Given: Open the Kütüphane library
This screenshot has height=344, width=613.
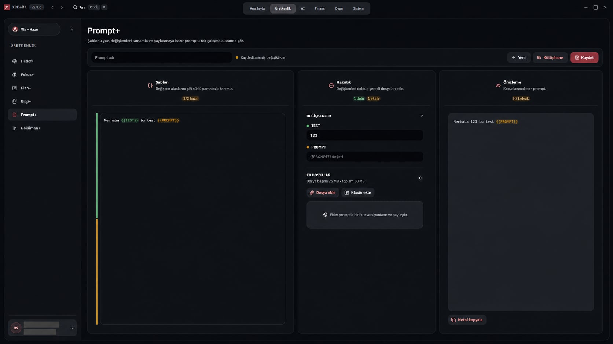Looking at the screenshot, I should (550, 57).
